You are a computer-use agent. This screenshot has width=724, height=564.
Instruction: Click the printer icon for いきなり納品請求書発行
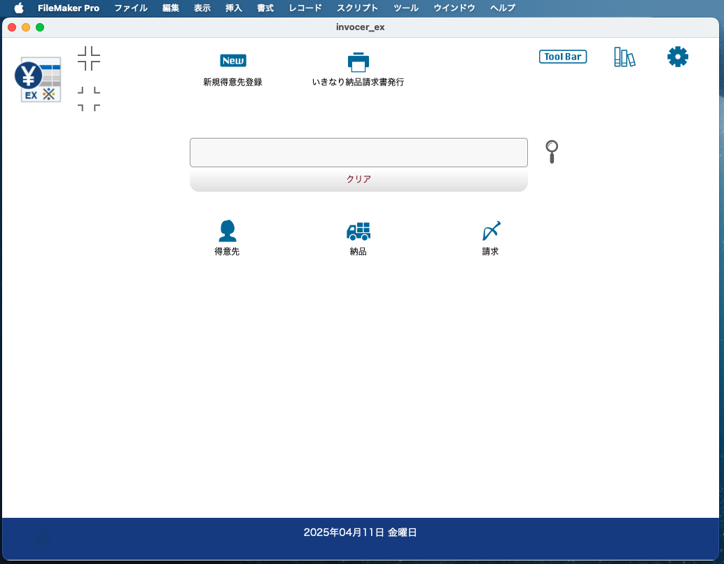(358, 62)
